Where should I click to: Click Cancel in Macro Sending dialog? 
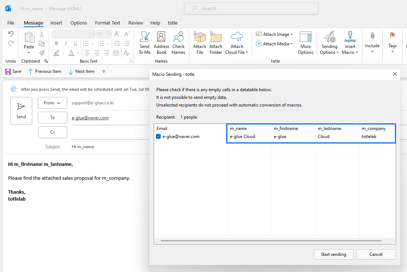coord(376,254)
